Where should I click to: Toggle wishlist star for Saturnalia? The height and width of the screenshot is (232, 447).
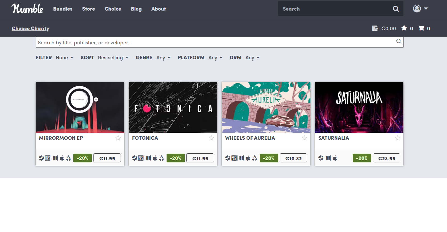pyautogui.click(x=397, y=138)
